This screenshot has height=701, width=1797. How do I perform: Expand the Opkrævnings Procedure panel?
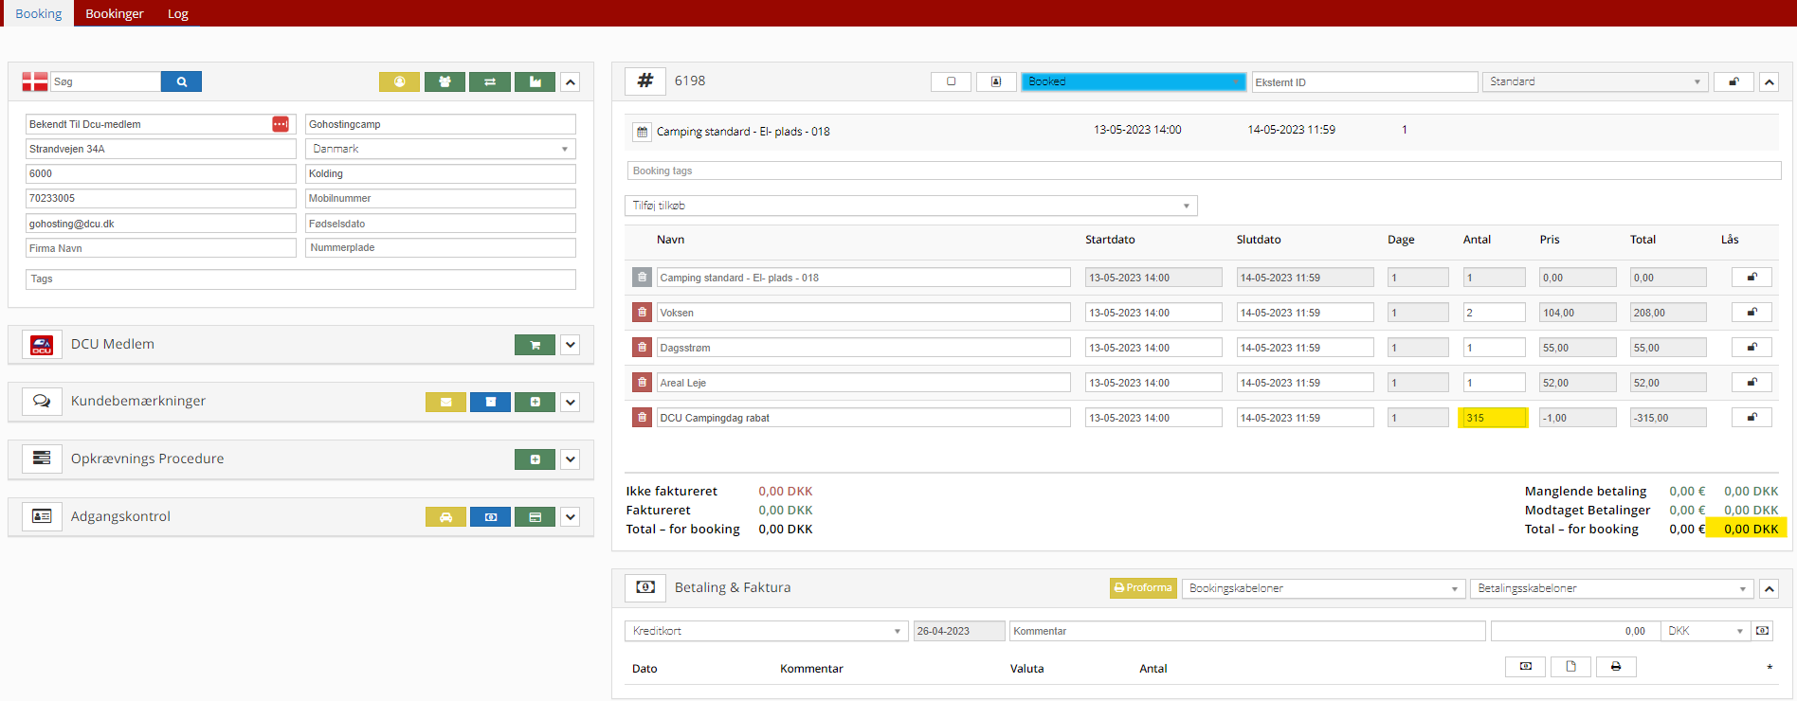tap(571, 459)
